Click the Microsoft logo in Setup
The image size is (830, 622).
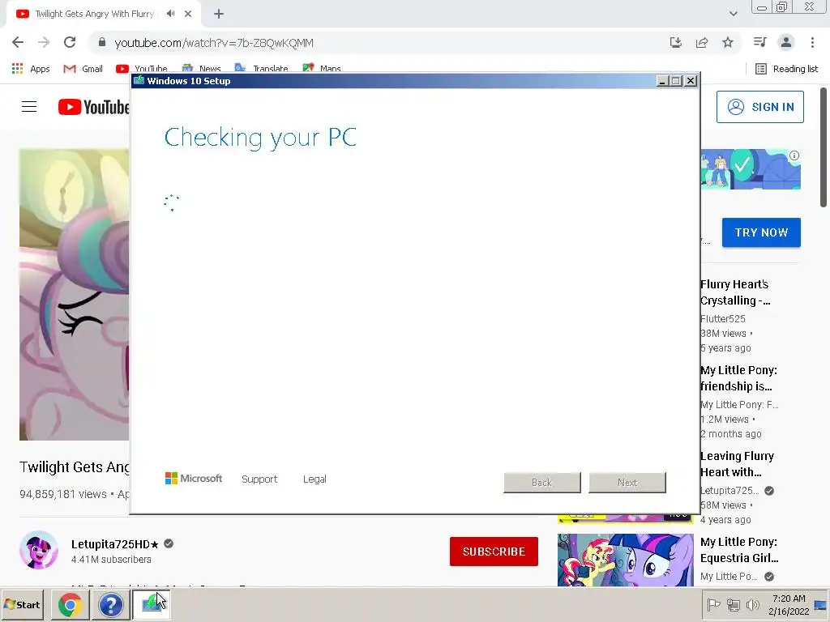(194, 478)
